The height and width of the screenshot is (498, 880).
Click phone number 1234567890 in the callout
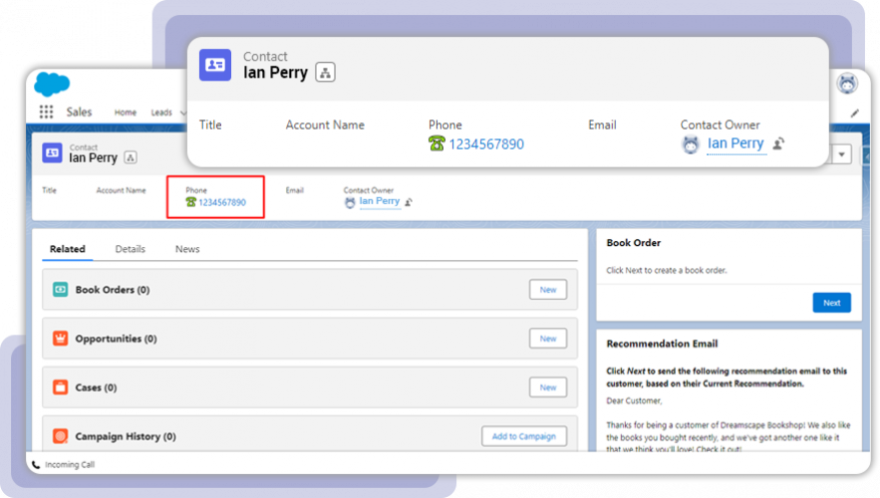pyautogui.click(x=486, y=144)
